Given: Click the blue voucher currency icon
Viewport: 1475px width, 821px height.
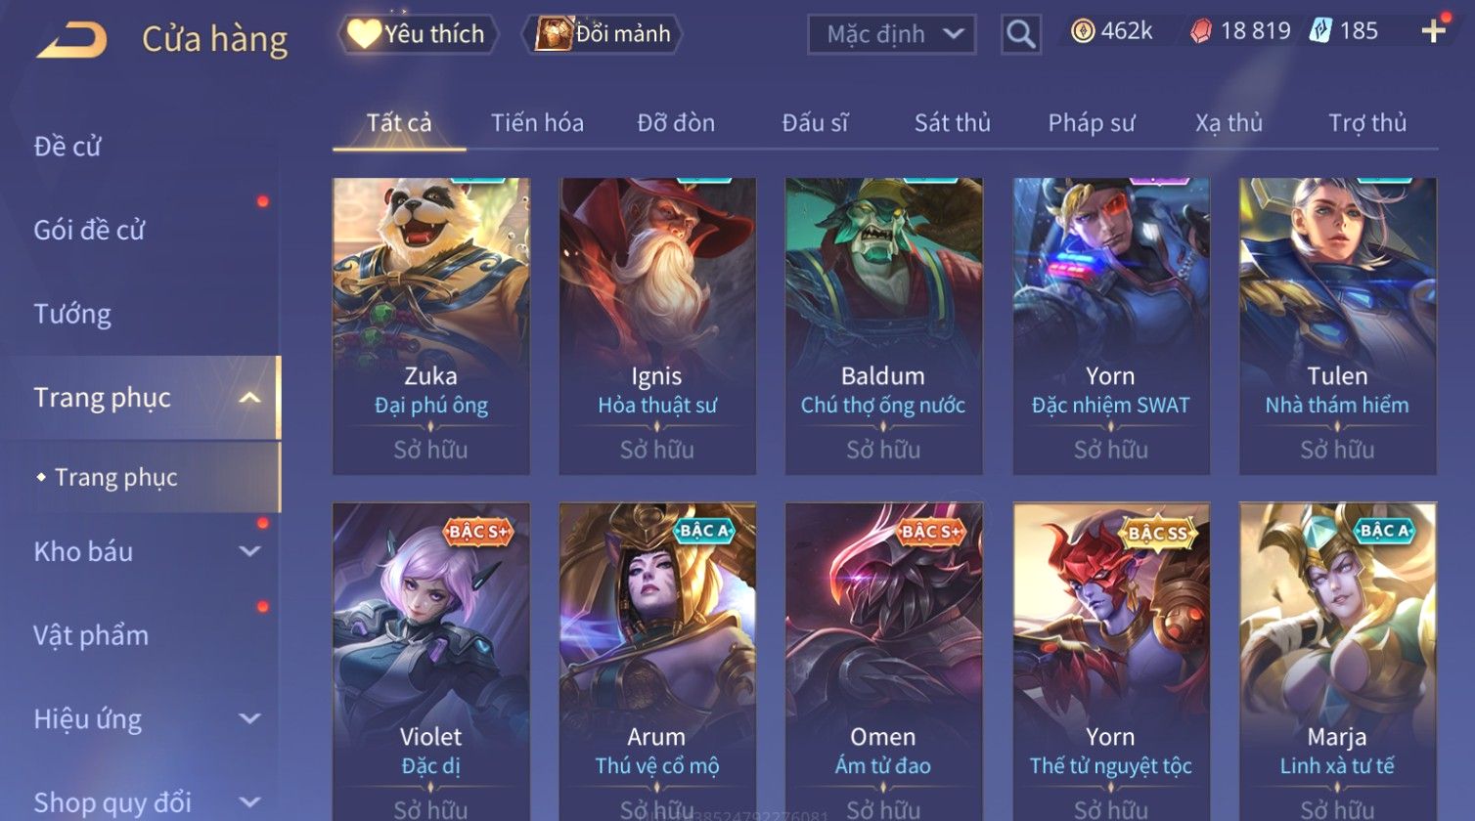Looking at the screenshot, I should click(1319, 31).
